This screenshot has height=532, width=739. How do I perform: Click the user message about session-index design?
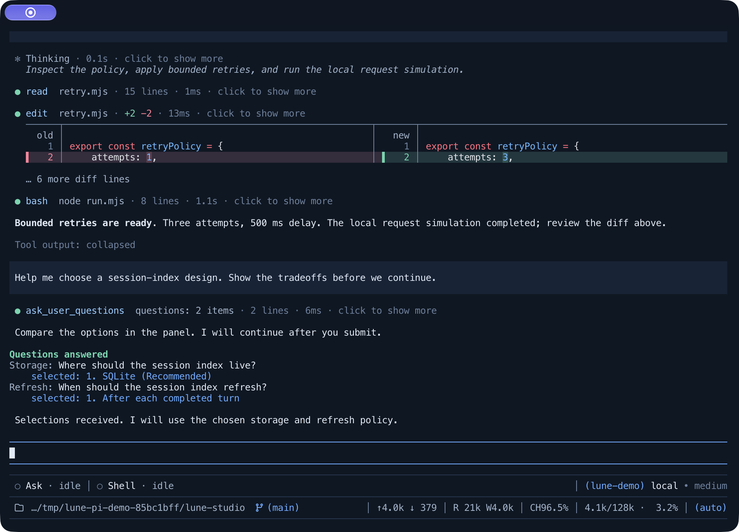(368, 278)
